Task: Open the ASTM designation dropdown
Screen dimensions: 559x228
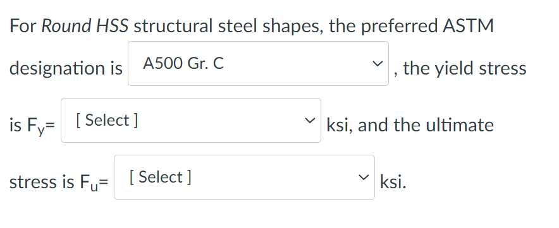Action: 258,63
